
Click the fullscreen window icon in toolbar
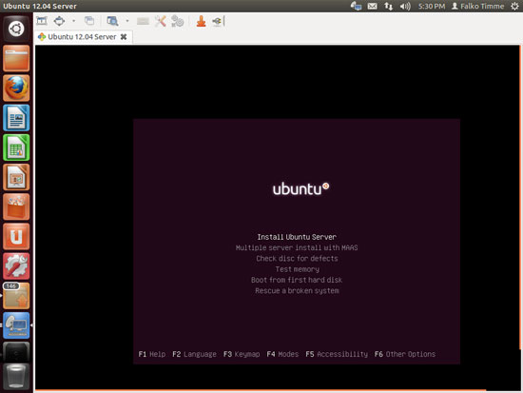click(42, 21)
